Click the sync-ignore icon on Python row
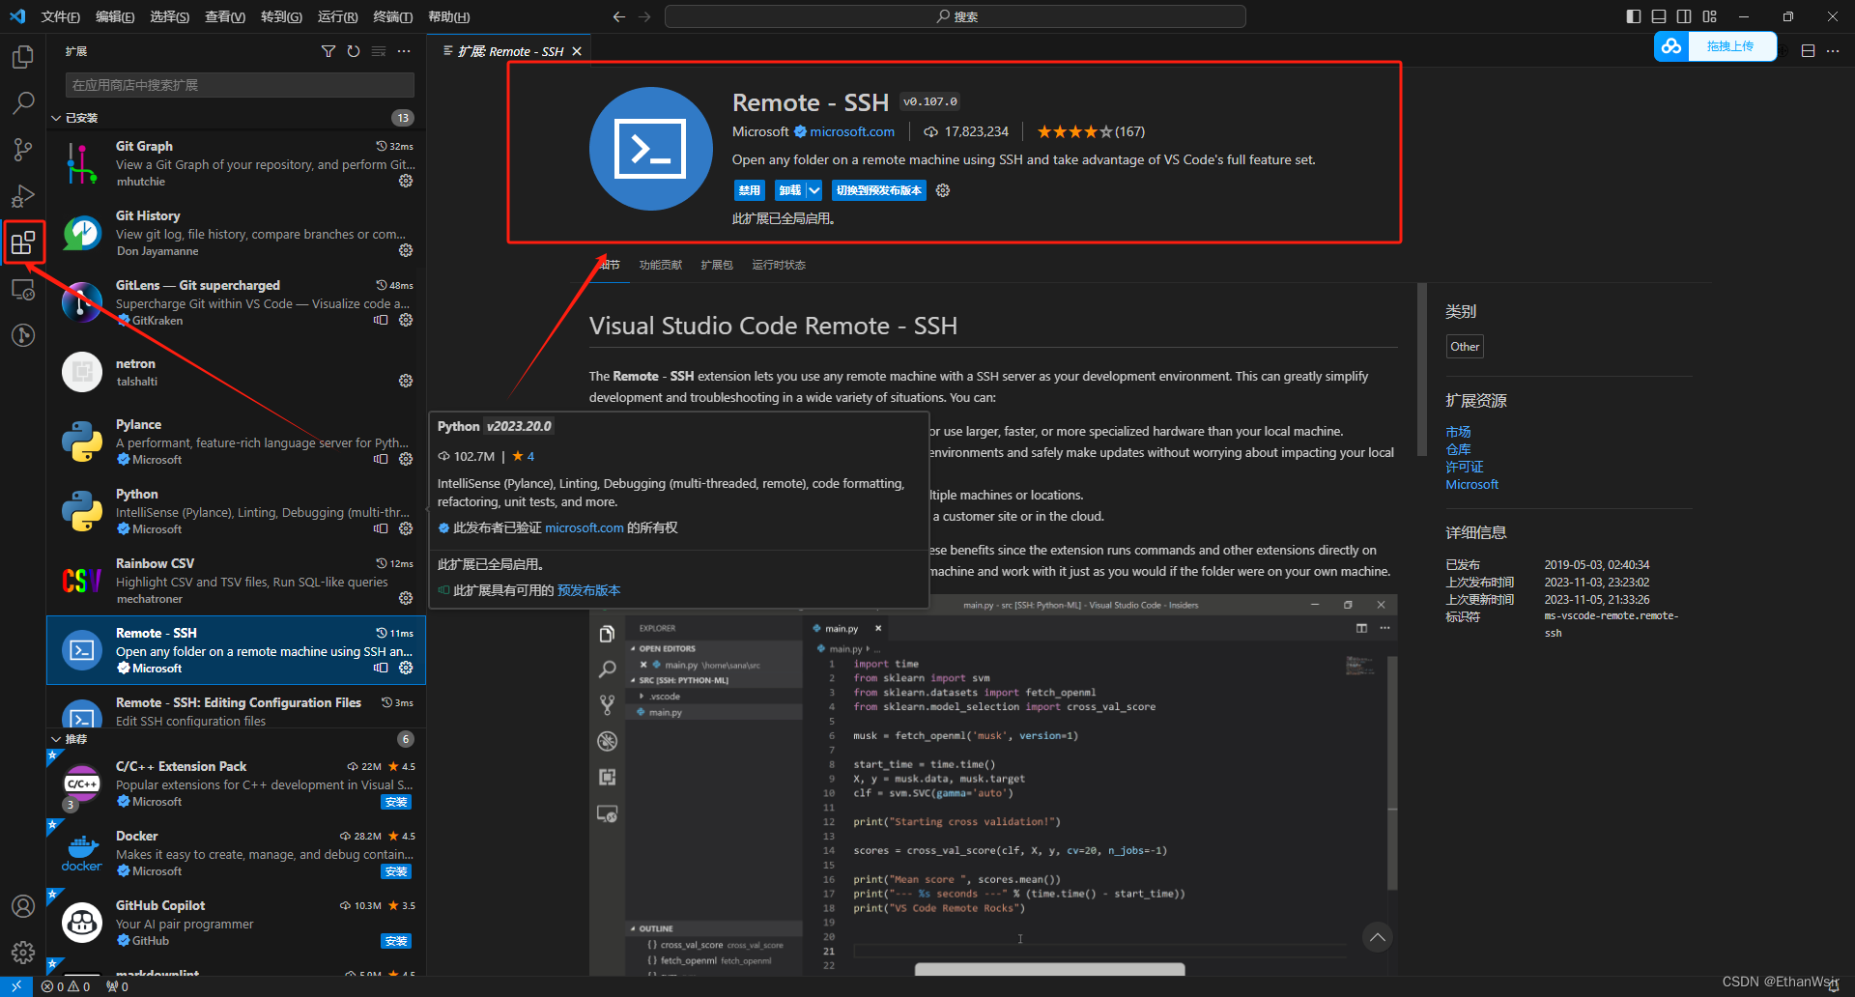 click(x=381, y=528)
